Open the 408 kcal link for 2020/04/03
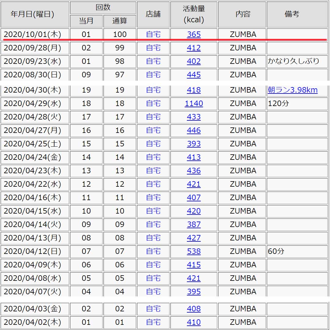330x330 pixels. tap(194, 309)
